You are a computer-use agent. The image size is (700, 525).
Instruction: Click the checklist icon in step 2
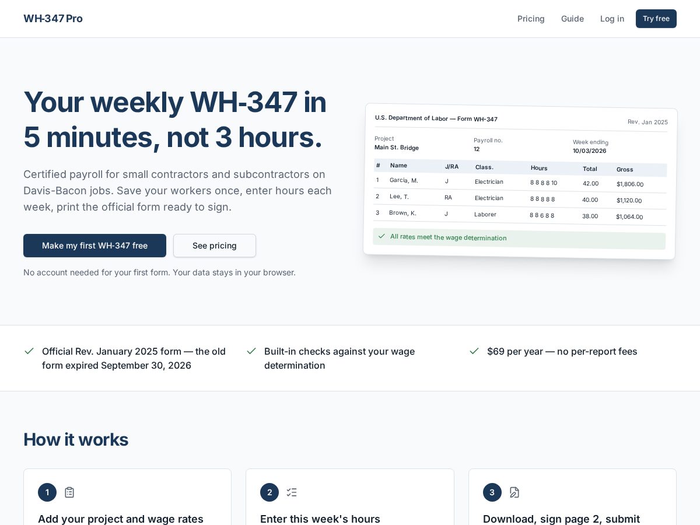pos(292,492)
